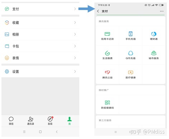Open the three-dot more options menu
The height and width of the screenshot is (139, 169).
pos(162,11)
